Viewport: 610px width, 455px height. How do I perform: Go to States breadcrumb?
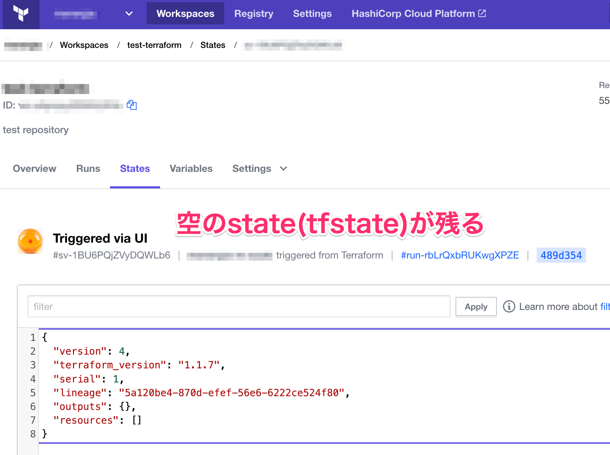pos(213,45)
